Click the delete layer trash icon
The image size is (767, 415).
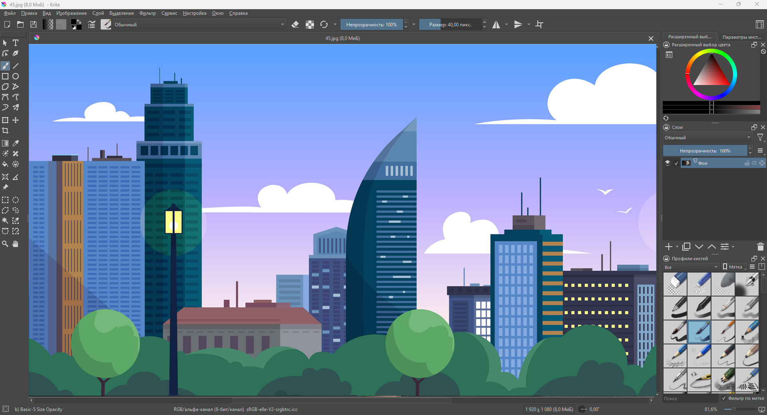point(760,247)
